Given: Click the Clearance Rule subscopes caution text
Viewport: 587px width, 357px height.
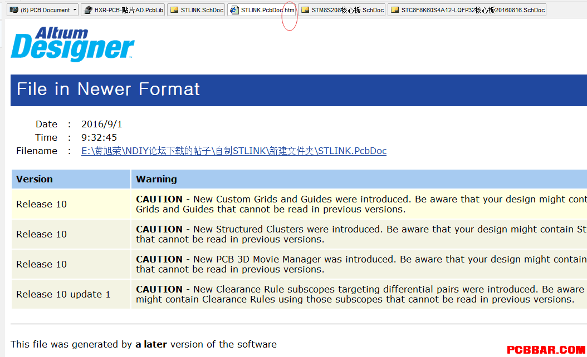Looking at the screenshot, I should 360,294.
